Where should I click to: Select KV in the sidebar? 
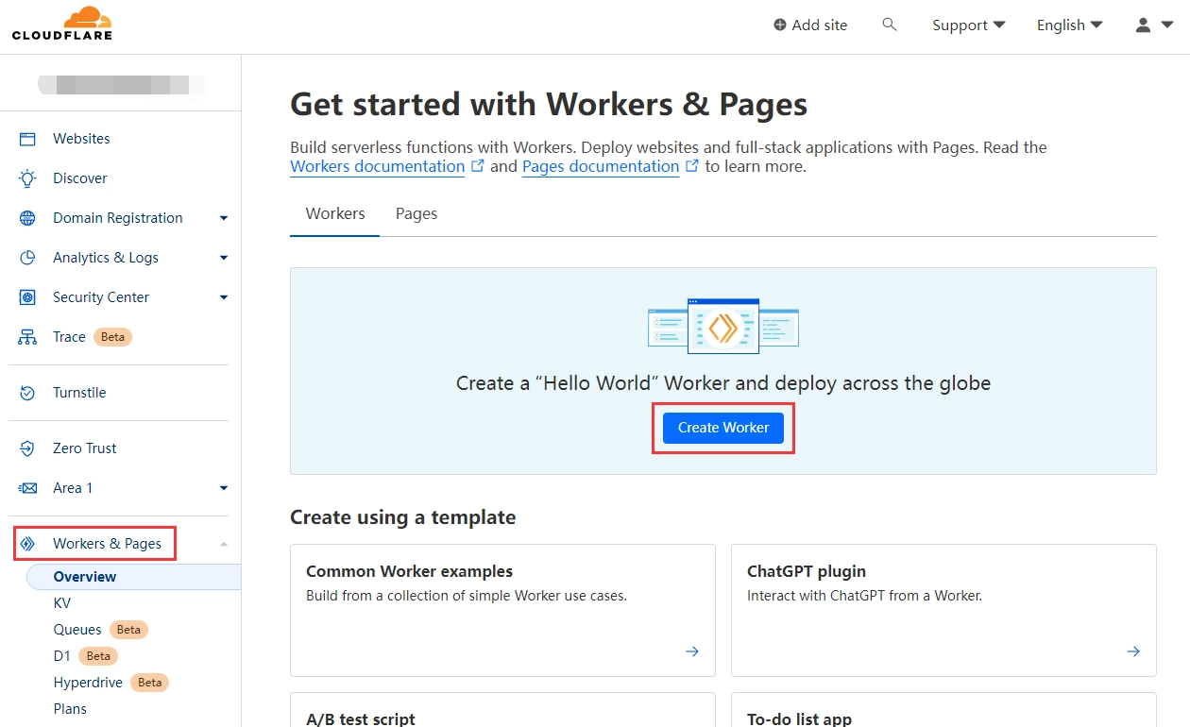(x=62, y=603)
